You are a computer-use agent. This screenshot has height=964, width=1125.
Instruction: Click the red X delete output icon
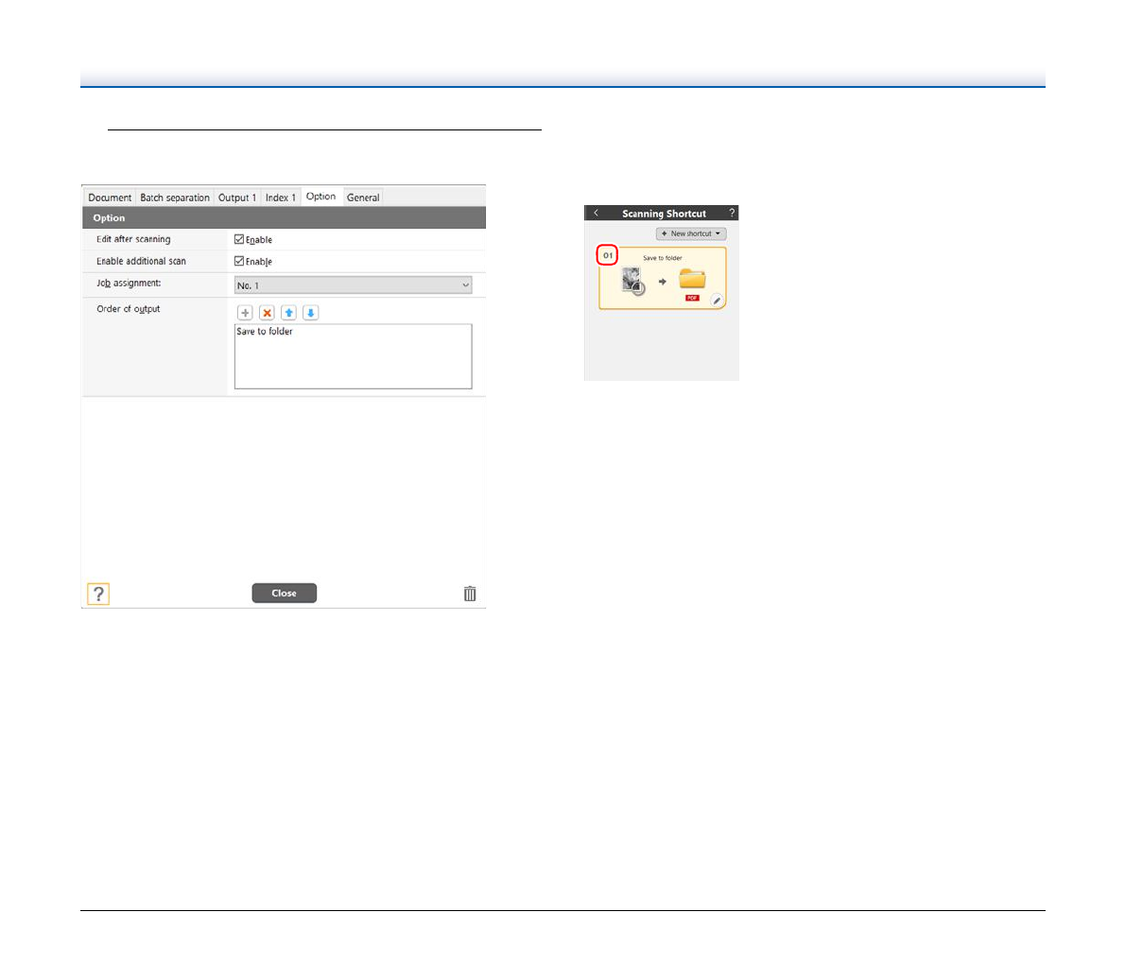click(267, 313)
